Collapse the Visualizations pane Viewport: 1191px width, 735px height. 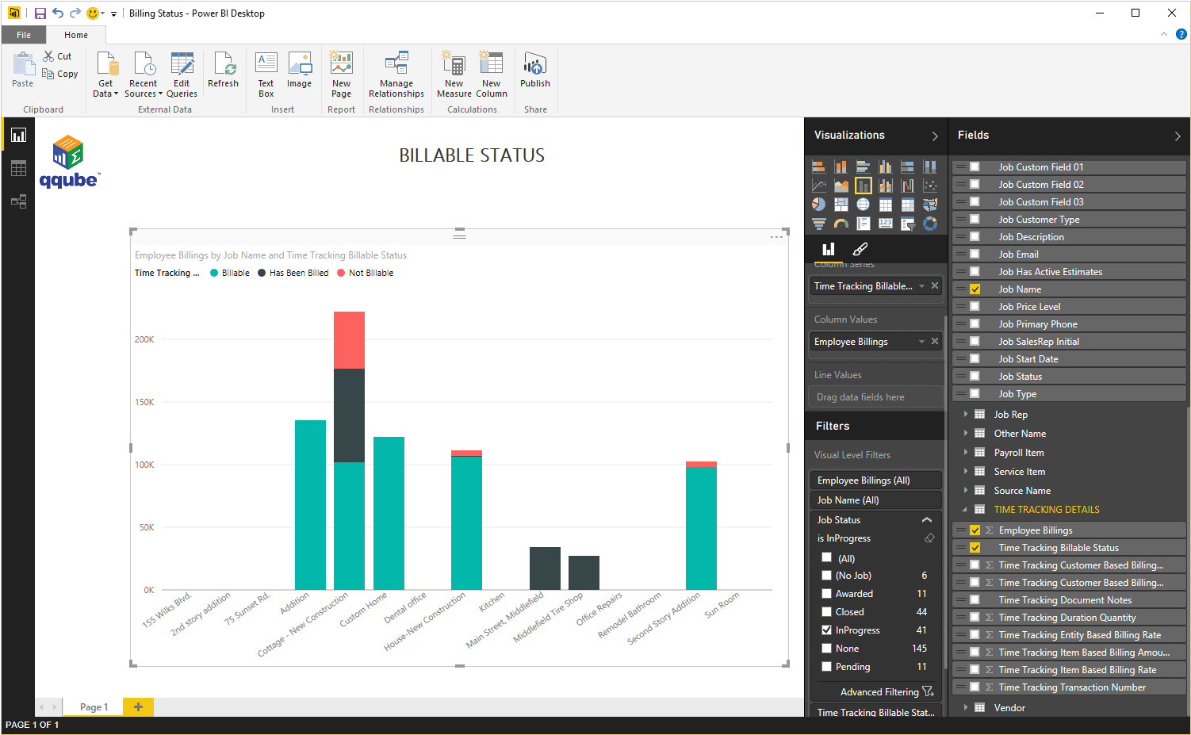pyautogui.click(x=935, y=136)
